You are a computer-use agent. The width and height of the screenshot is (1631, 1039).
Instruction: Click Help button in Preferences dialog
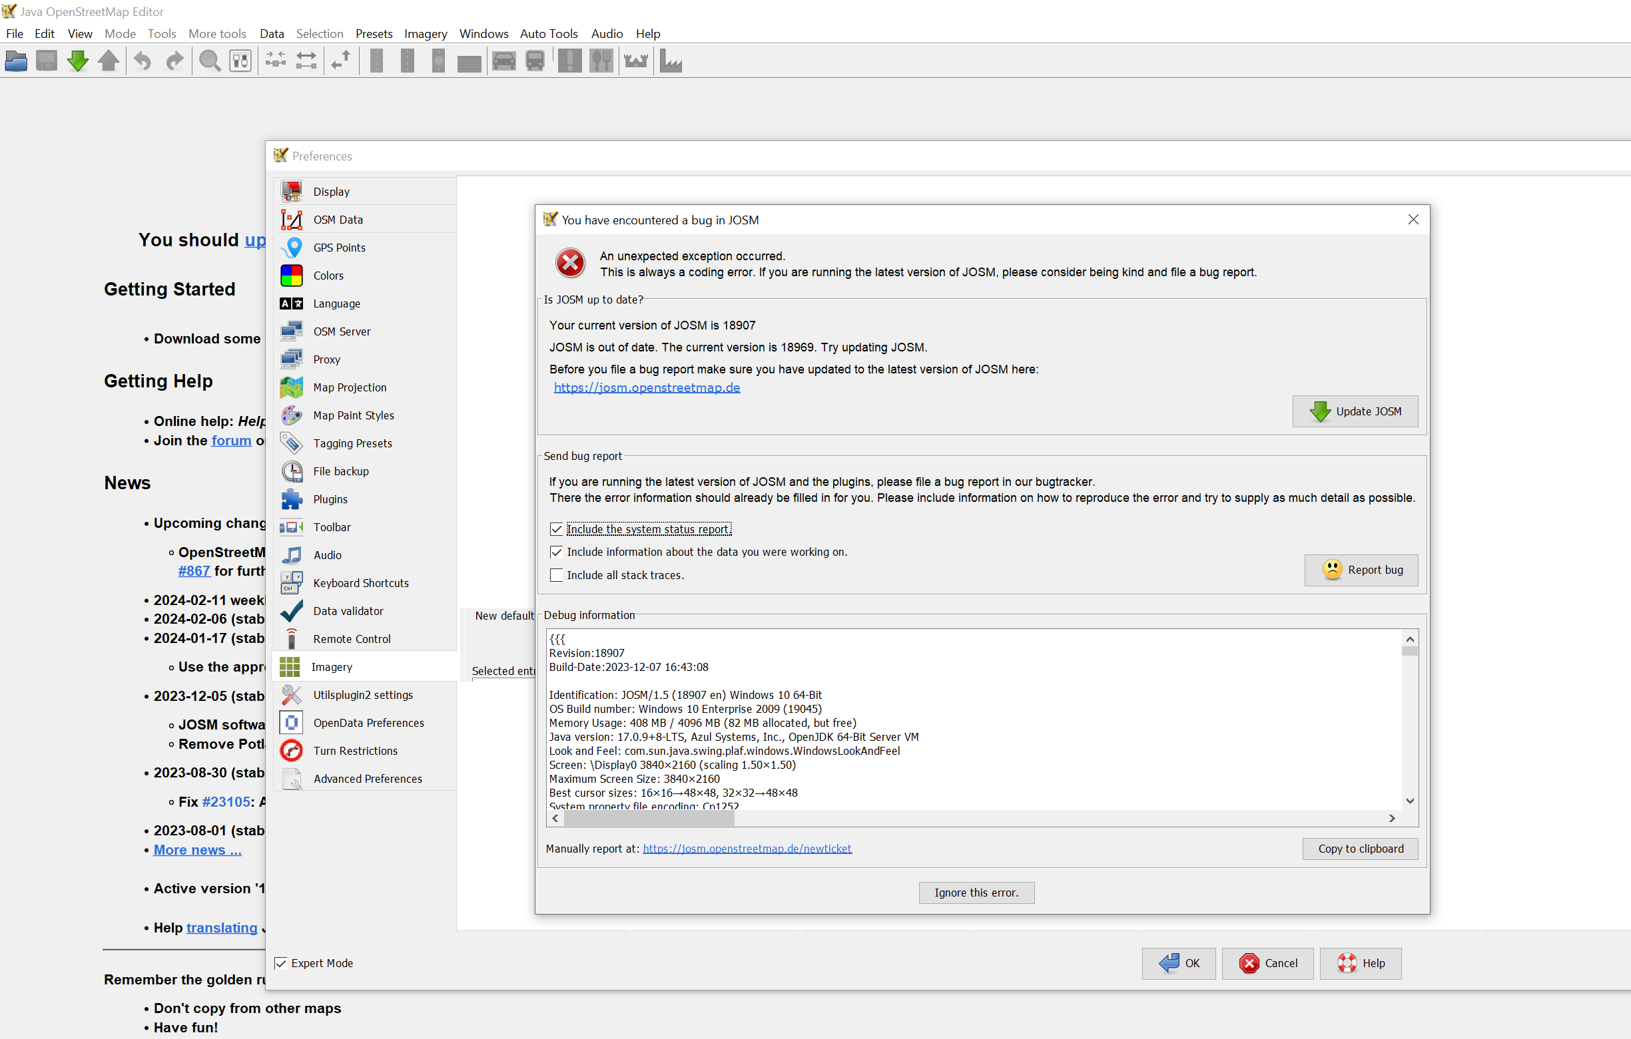(x=1360, y=963)
